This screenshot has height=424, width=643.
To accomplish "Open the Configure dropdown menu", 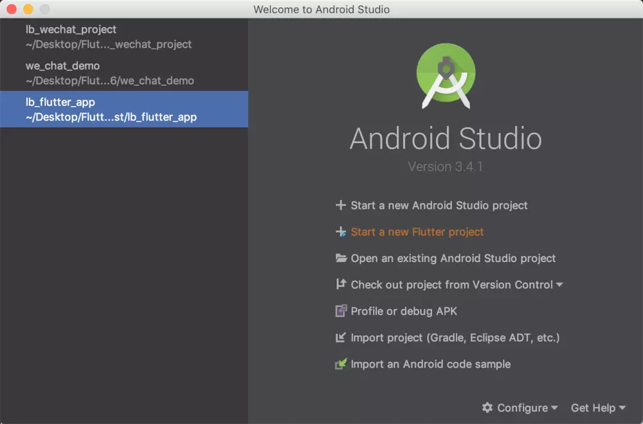I will coord(520,407).
